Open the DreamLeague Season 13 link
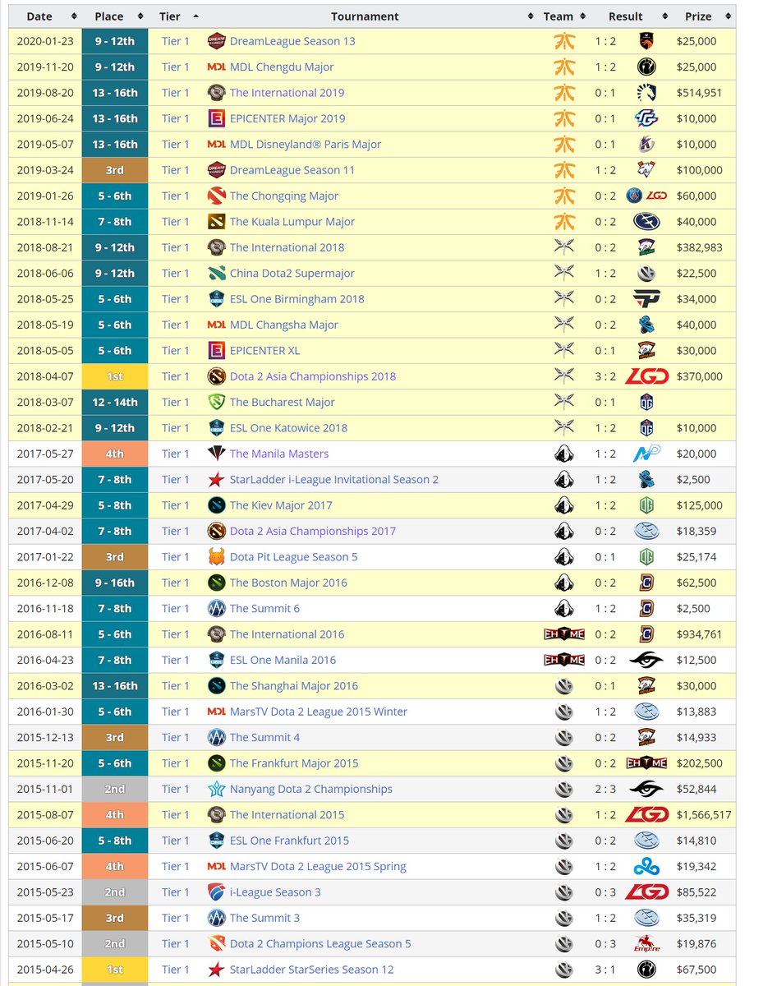 tap(292, 41)
